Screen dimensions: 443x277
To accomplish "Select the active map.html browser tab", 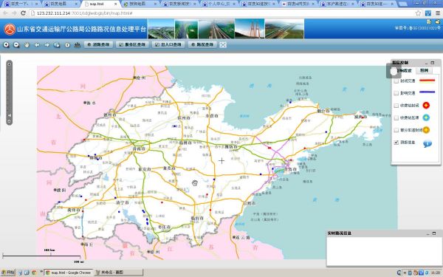I will (100, 4).
